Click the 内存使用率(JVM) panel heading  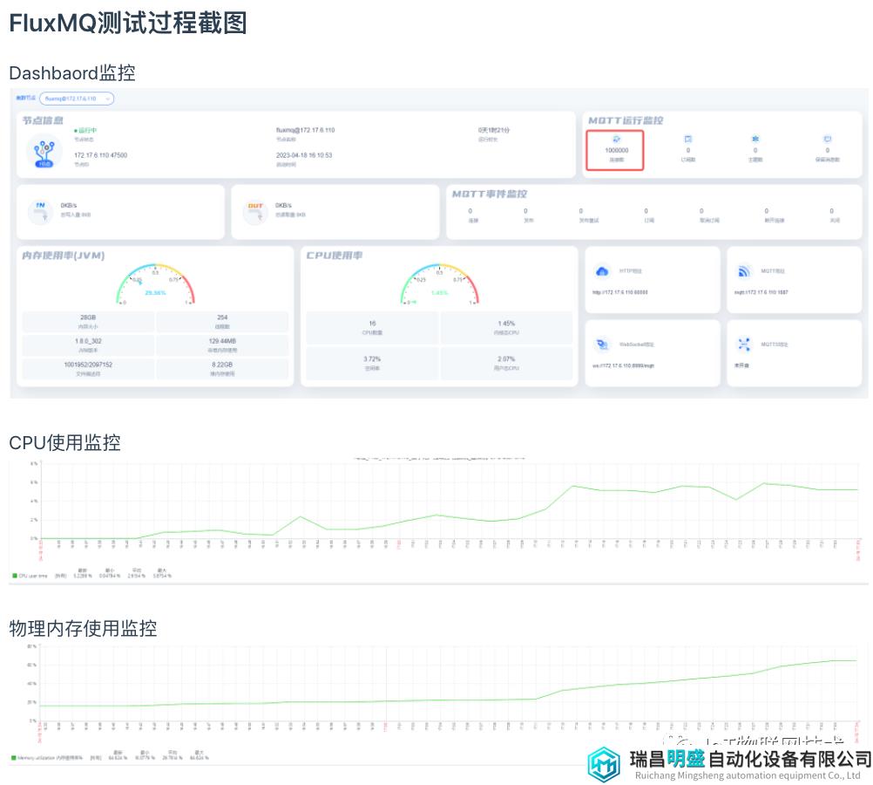[x=64, y=256]
